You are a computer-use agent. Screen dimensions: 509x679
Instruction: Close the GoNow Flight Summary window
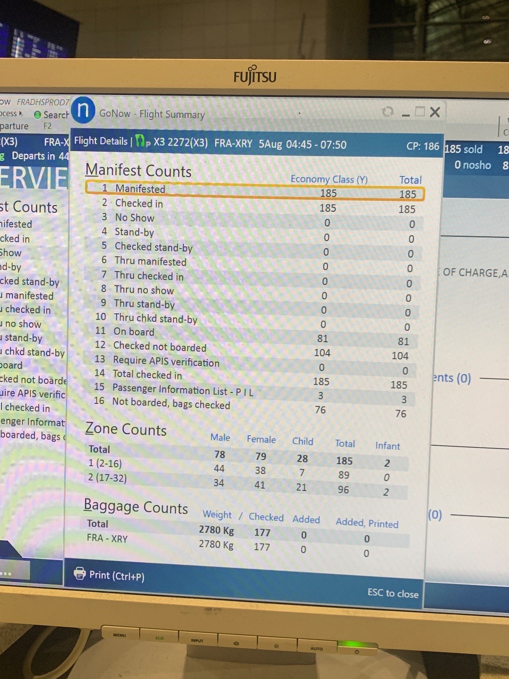(435, 112)
